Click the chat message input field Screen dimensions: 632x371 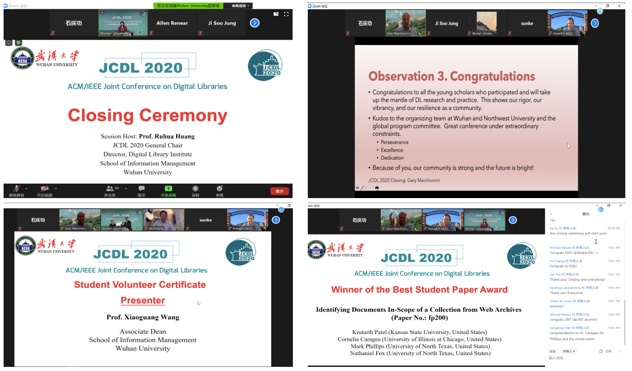coord(581,359)
